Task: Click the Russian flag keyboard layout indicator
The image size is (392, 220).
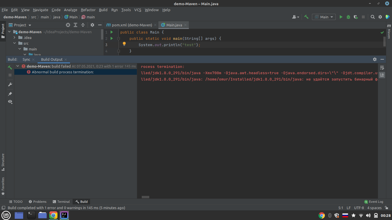Action: click(x=346, y=215)
